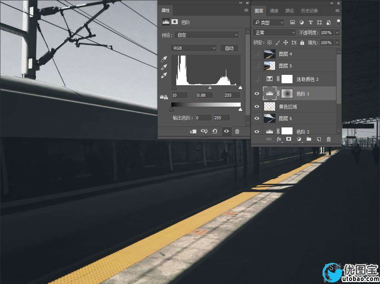The image size is (380, 284).
Task: Click the 色阶 1 layer mask thumbnail
Action: (287, 94)
